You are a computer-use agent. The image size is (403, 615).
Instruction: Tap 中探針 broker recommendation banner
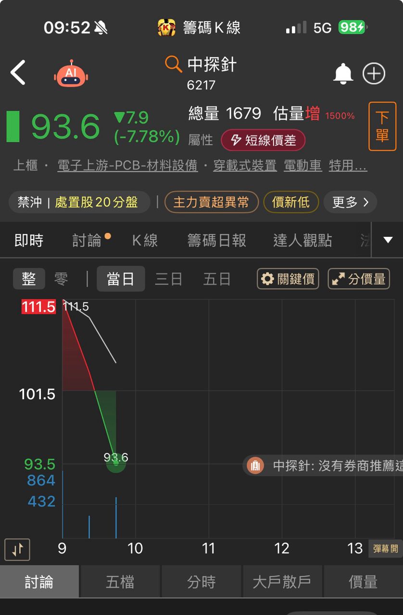[323, 466]
